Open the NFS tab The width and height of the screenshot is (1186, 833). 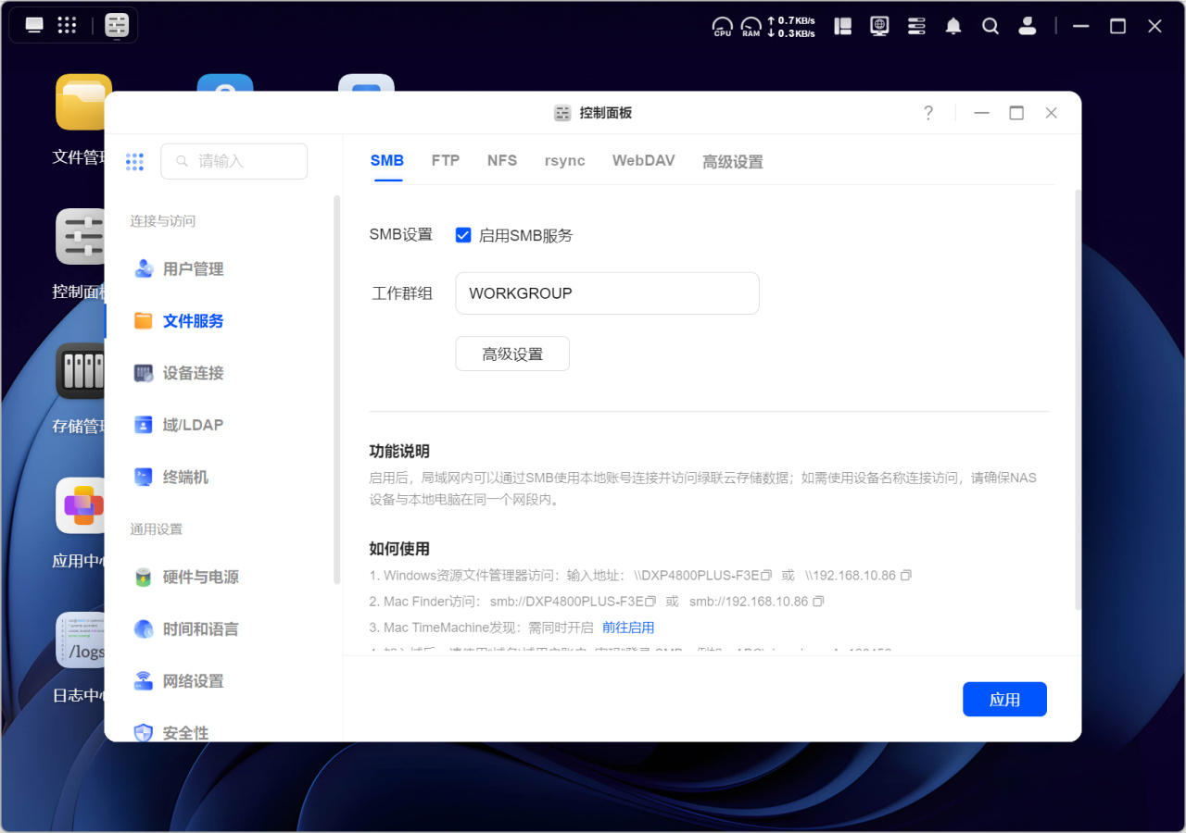(502, 161)
